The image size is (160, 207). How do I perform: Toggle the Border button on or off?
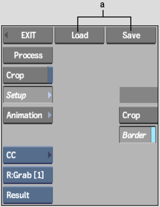pyautogui.click(x=138, y=135)
